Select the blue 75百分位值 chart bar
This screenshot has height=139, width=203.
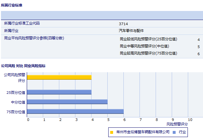coord(75,112)
